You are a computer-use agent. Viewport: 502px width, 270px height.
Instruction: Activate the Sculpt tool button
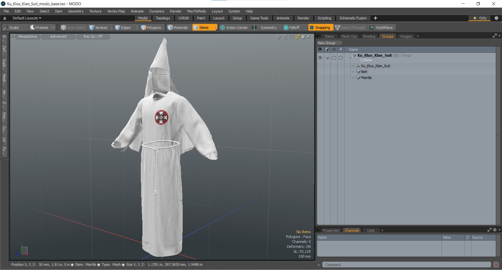[15, 27]
